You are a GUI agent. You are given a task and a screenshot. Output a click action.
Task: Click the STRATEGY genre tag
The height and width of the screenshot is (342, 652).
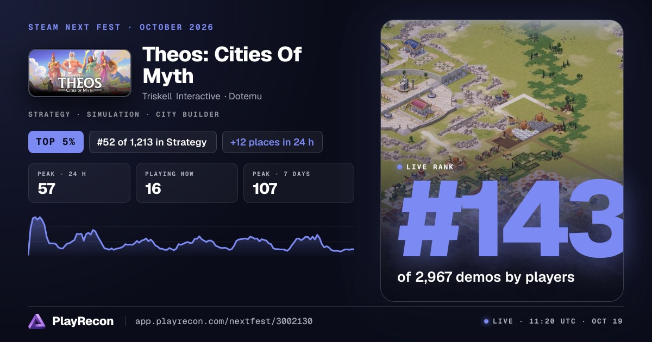(x=49, y=115)
